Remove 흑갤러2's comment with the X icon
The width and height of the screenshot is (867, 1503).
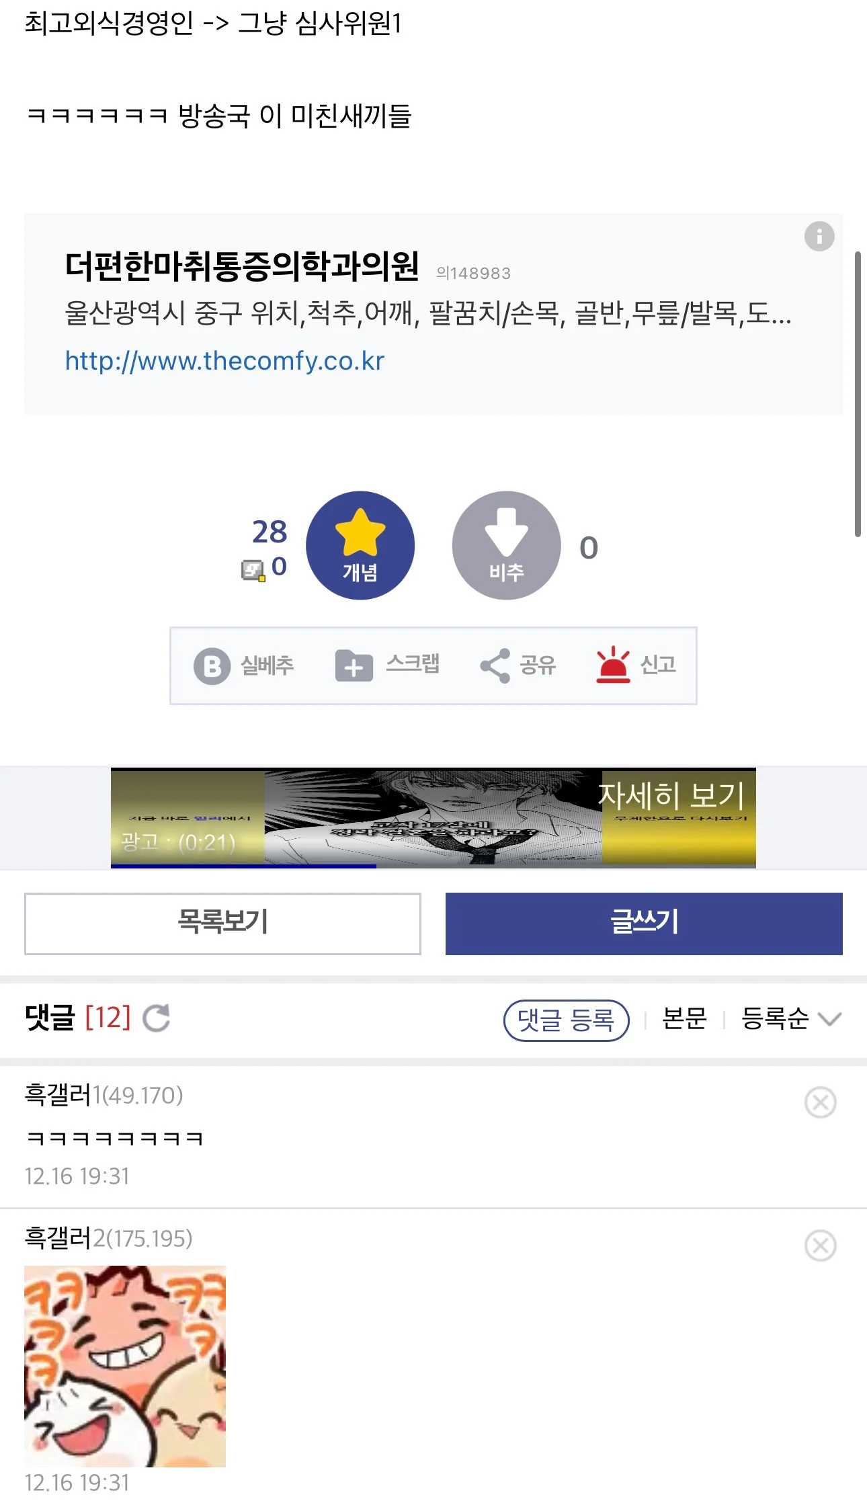pyautogui.click(x=820, y=1246)
